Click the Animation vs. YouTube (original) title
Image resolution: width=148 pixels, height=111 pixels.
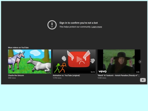[66, 75]
